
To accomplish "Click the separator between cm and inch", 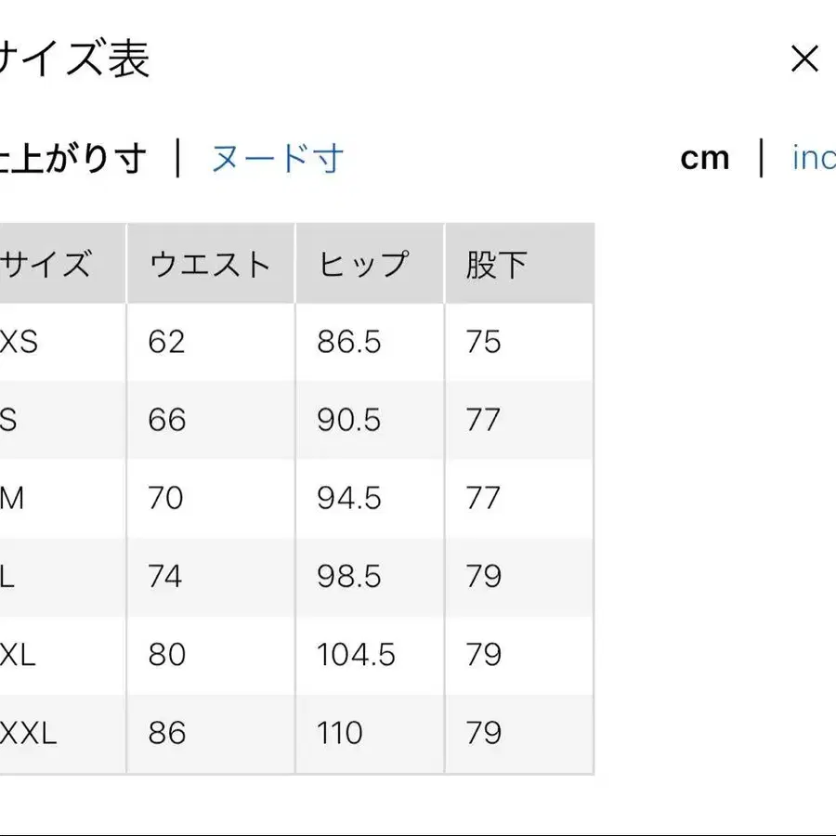I will (x=760, y=158).
